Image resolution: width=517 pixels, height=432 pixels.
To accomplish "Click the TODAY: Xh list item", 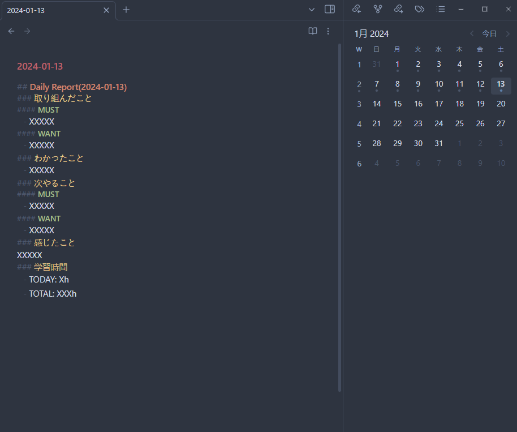I will (49, 280).
